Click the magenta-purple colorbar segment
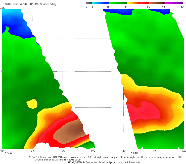186x164 pixels. [x=174, y=3]
